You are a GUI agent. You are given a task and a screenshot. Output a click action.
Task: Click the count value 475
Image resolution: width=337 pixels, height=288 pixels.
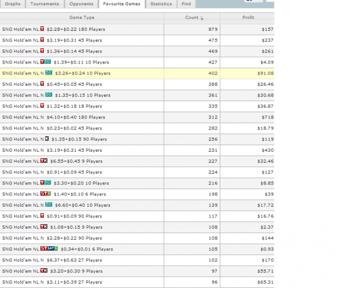tap(213, 40)
